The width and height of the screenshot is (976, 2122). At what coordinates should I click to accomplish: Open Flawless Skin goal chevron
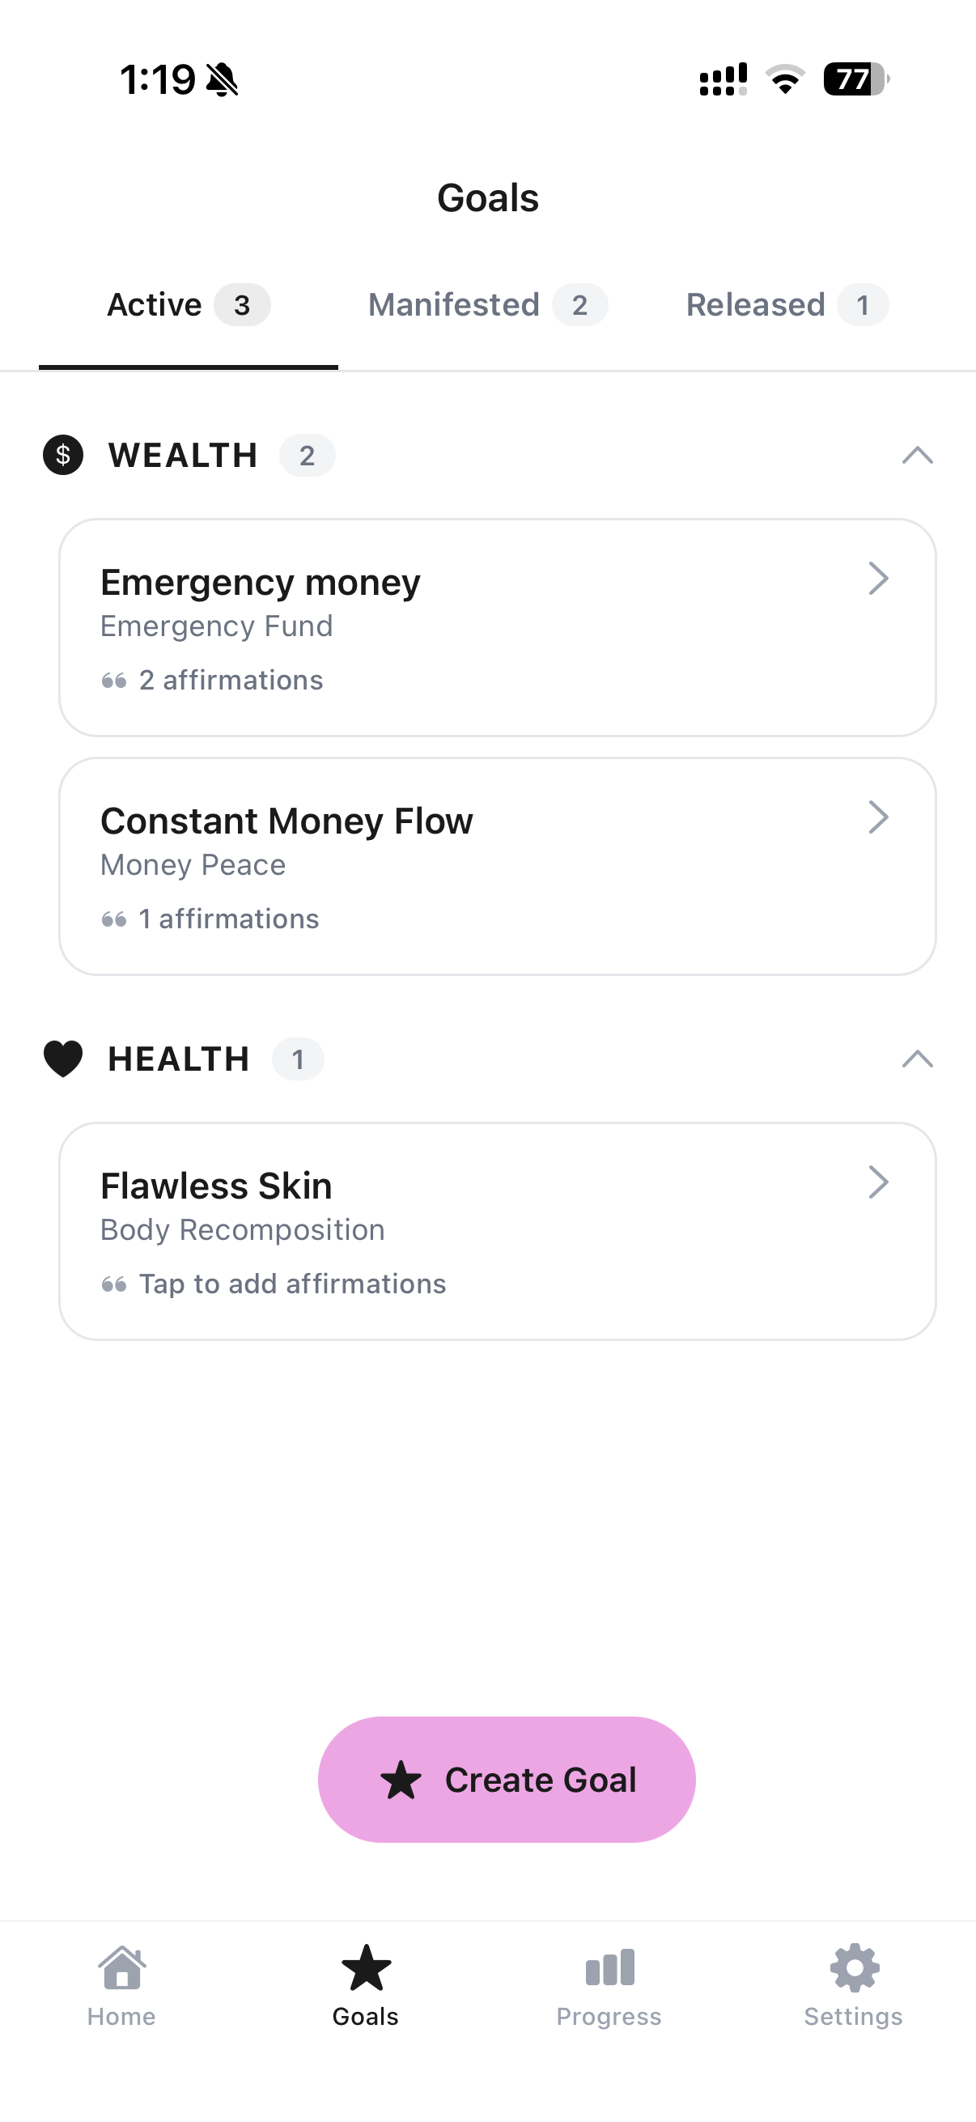(x=879, y=1183)
